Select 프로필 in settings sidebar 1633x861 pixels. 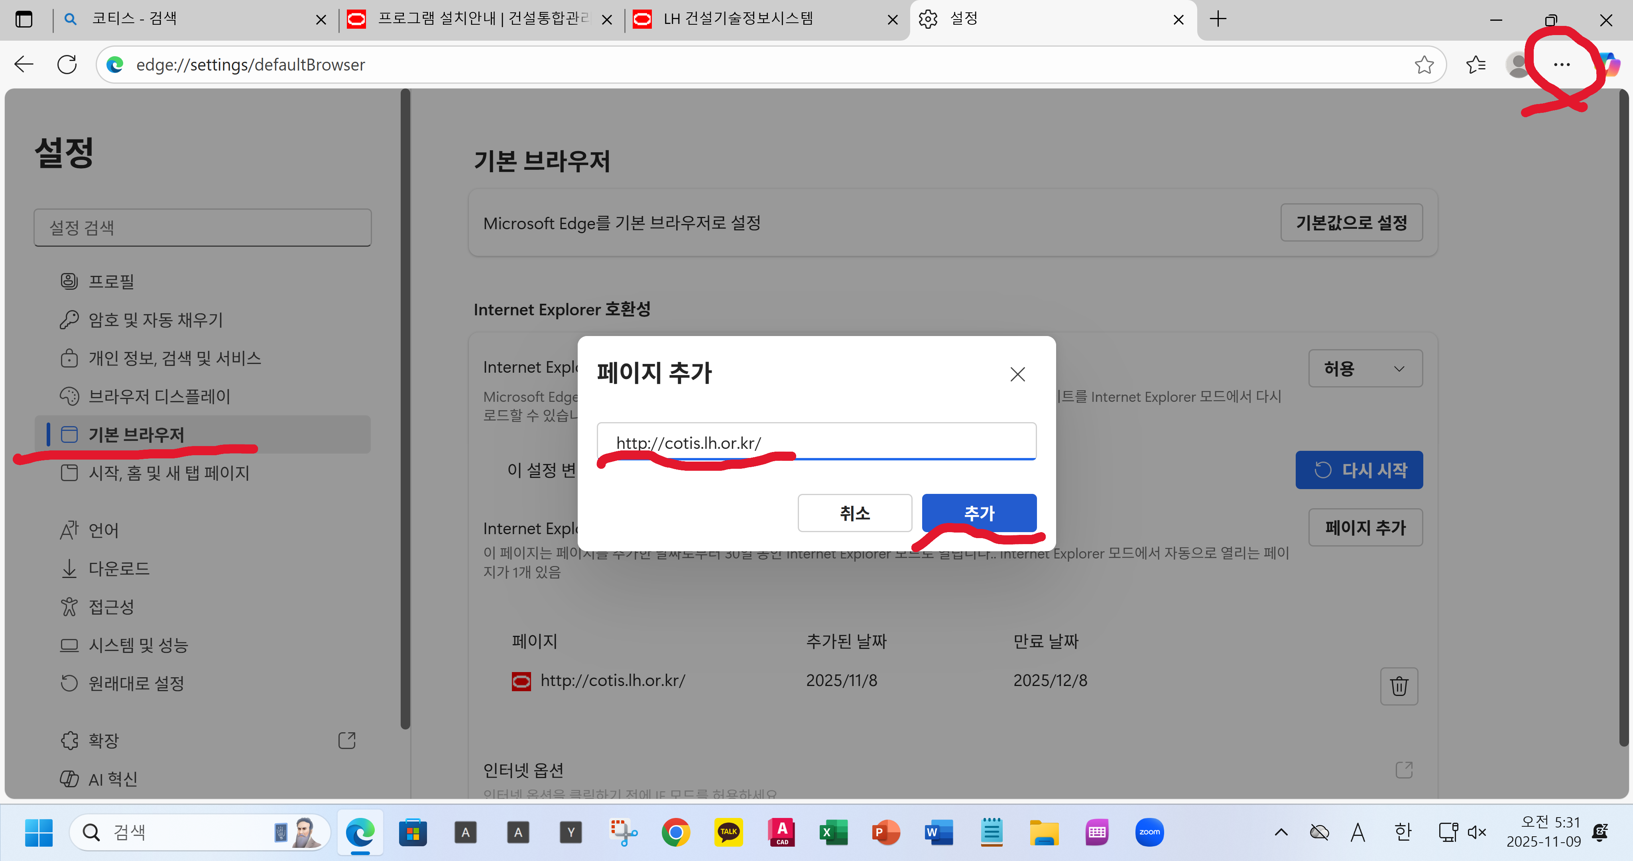point(112,281)
